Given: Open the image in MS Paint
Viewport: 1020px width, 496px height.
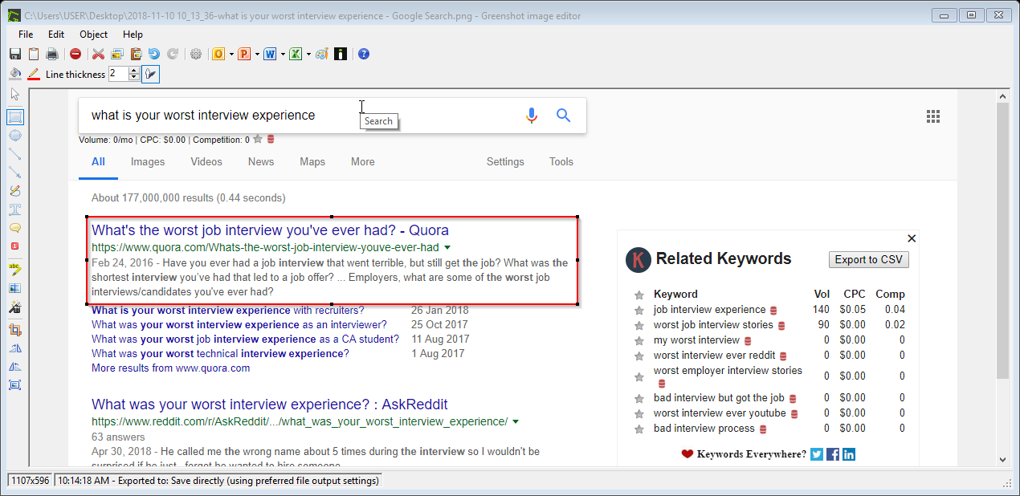Looking at the screenshot, I should 321,54.
